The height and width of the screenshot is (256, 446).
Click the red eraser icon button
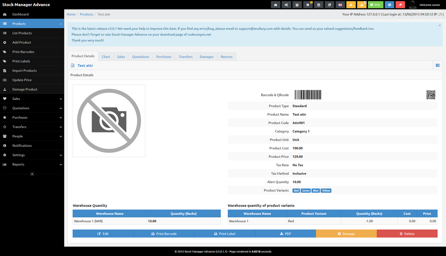click(x=400, y=5)
